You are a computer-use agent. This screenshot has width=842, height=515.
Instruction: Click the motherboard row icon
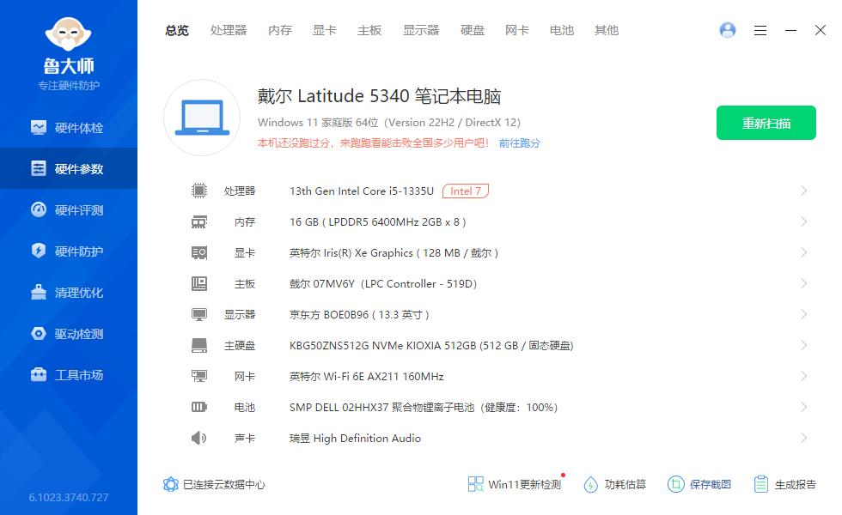click(199, 283)
